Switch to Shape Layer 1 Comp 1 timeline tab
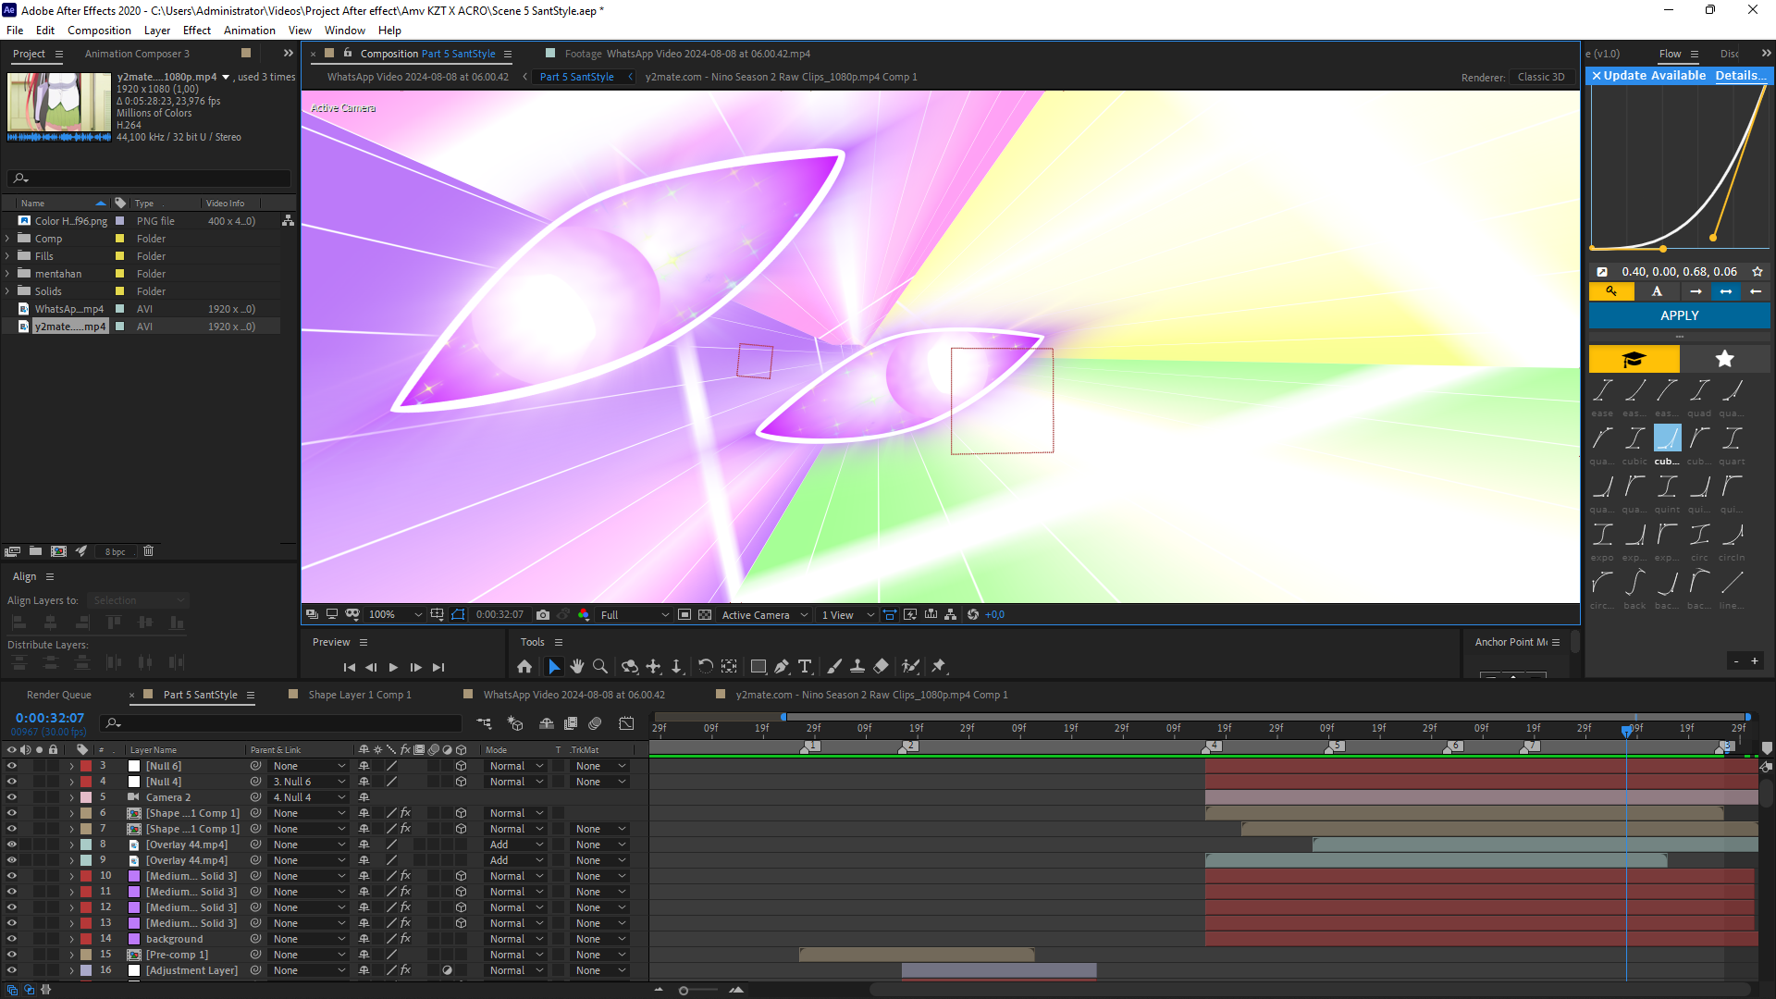Image resolution: width=1776 pixels, height=999 pixels. pos(359,695)
